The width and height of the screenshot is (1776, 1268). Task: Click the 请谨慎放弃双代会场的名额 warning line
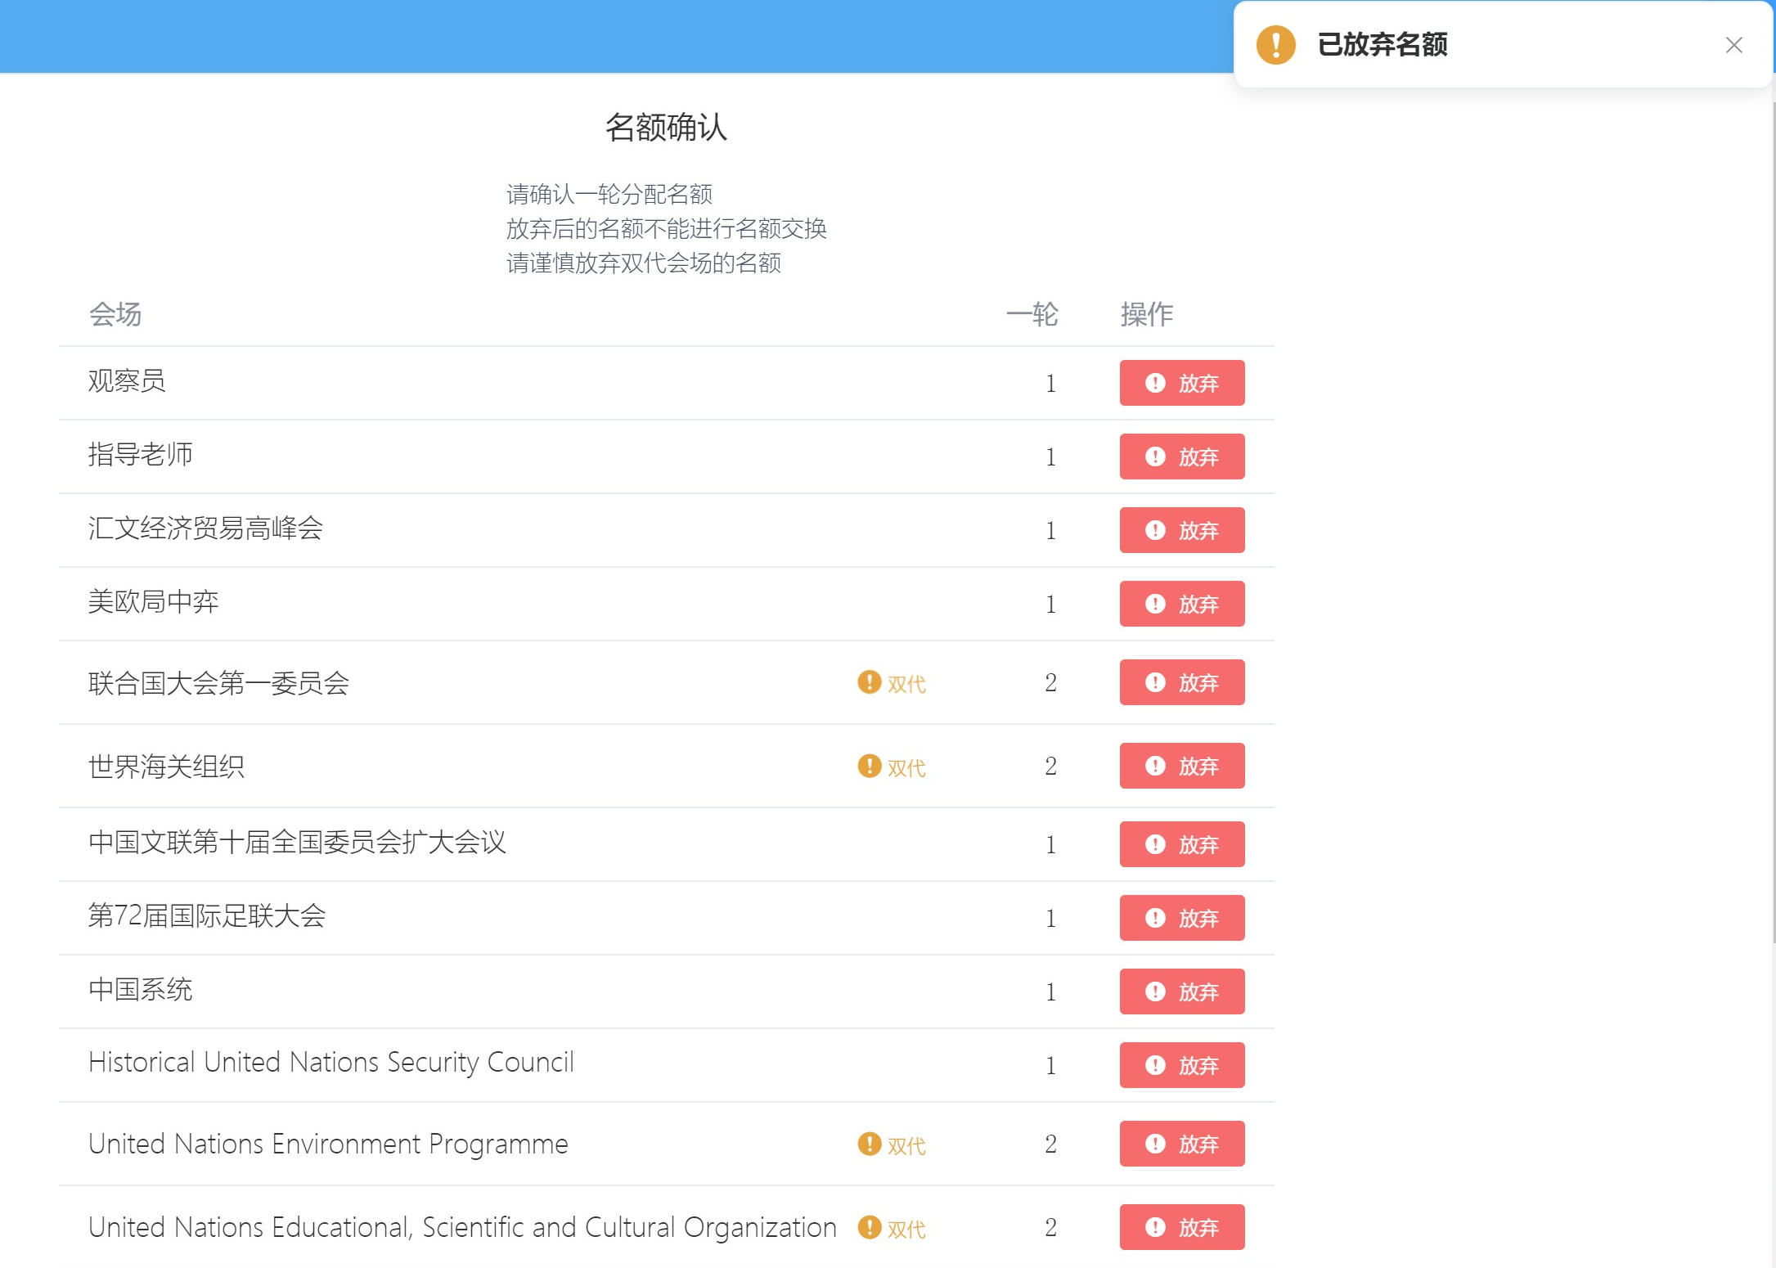point(644,263)
